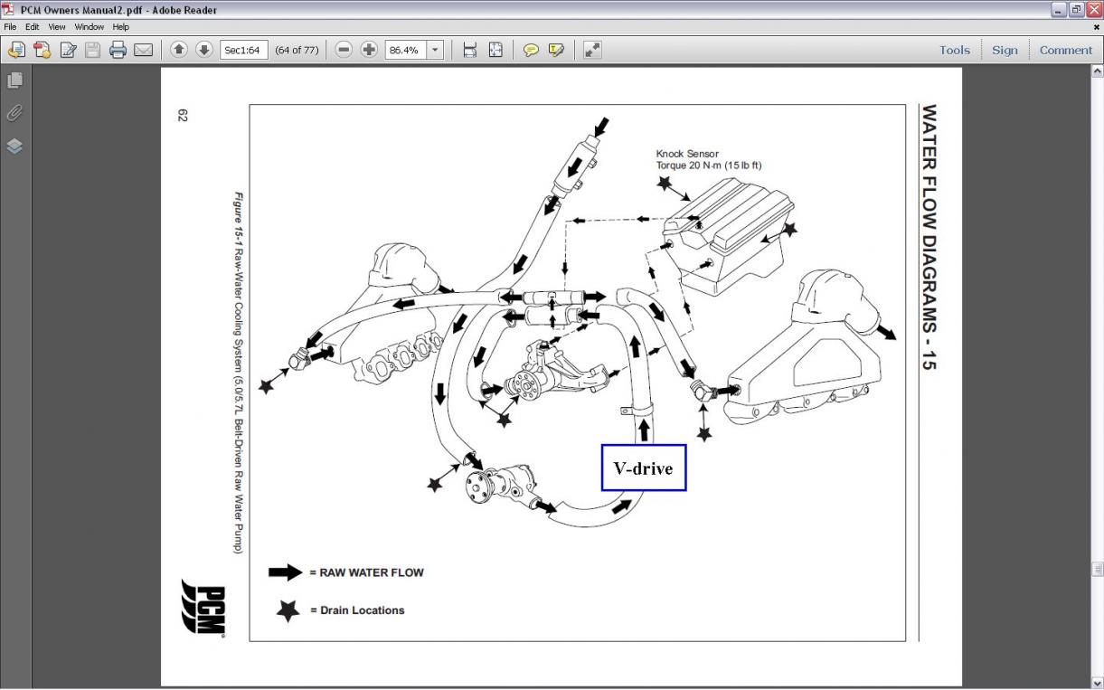This screenshot has width=1104, height=690.
Task: Open the View menu
Action: coord(56,26)
